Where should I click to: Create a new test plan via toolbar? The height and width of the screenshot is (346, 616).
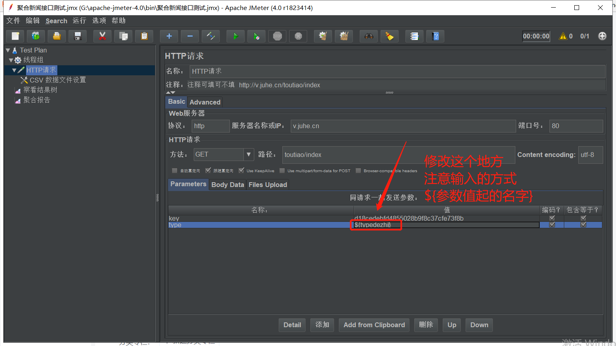[x=15, y=36]
